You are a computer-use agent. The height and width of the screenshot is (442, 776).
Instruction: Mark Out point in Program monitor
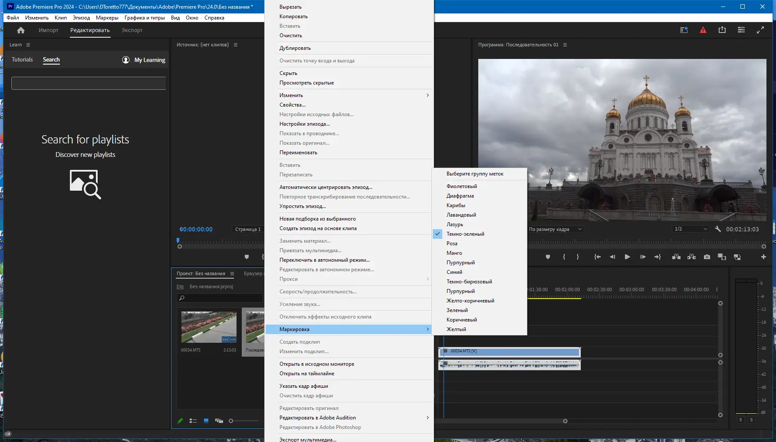point(578,257)
